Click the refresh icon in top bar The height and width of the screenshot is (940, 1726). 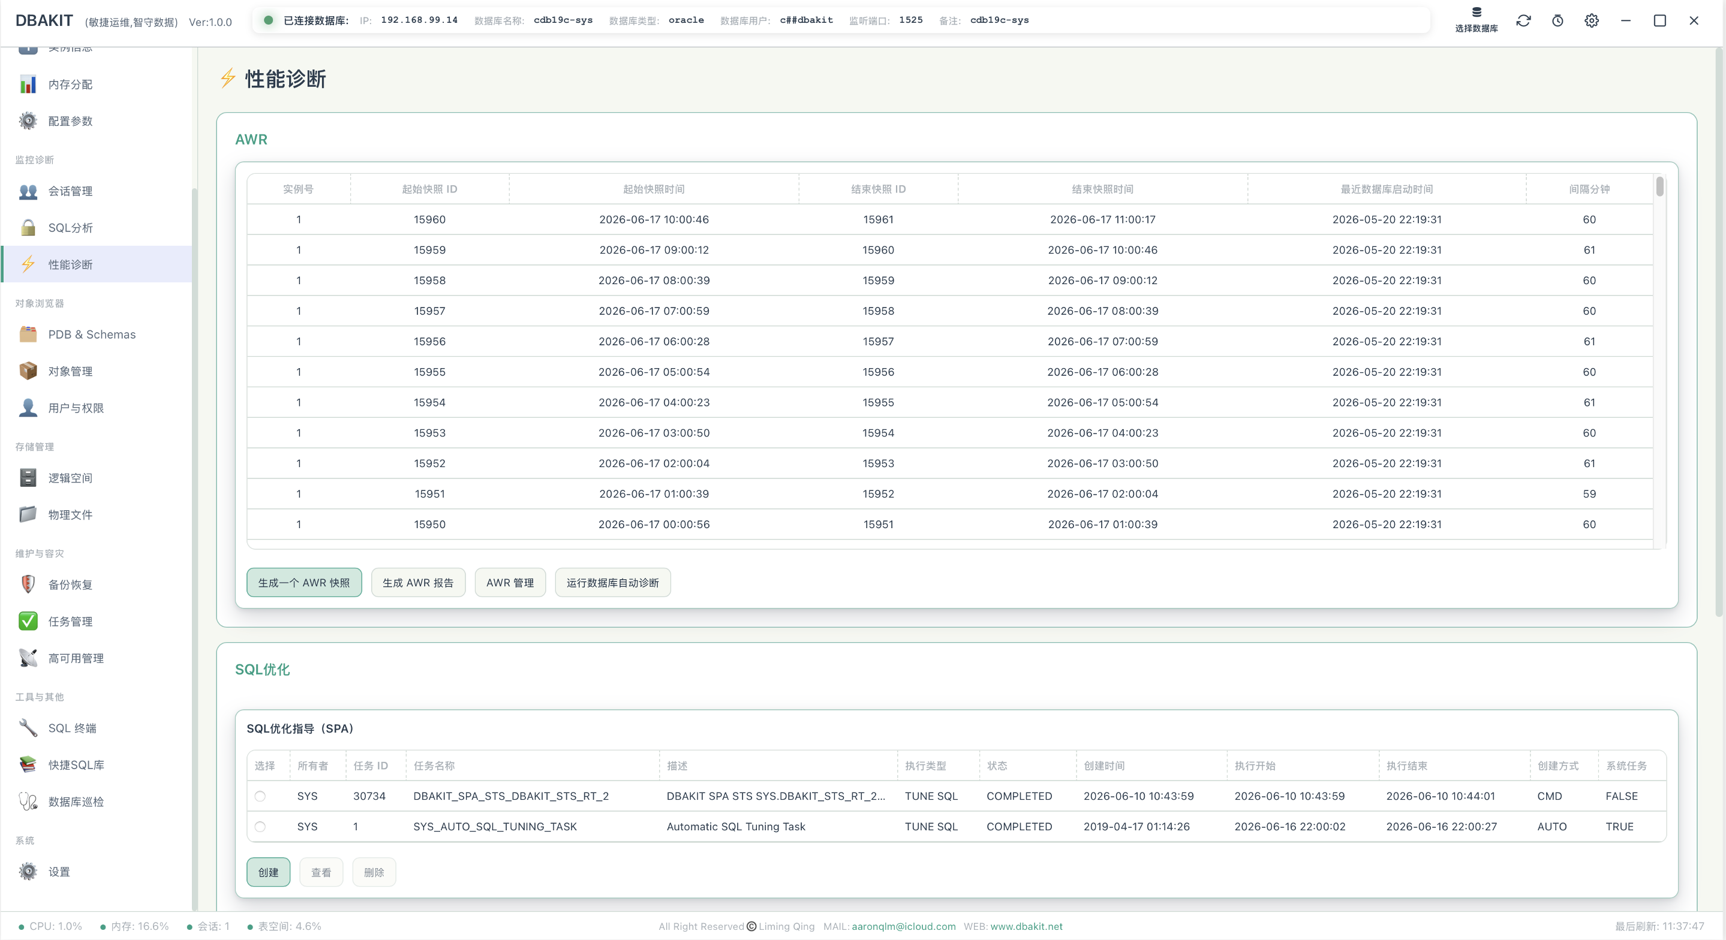[x=1524, y=21]
